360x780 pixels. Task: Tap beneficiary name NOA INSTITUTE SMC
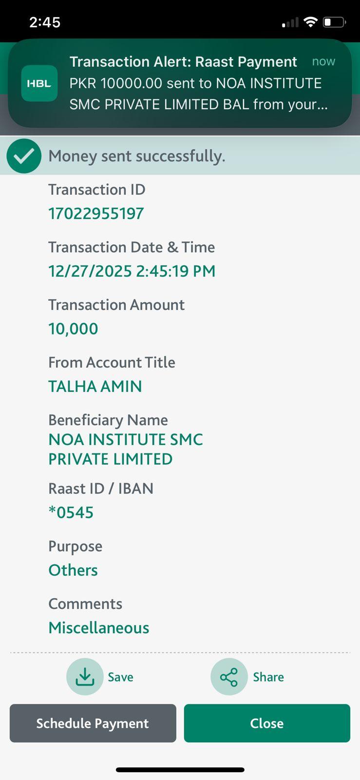coord(125,449)
